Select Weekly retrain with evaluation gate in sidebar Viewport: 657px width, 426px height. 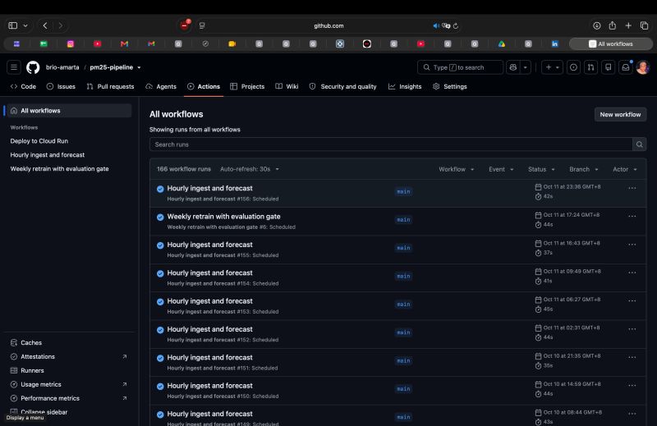[x=59, y=169]
